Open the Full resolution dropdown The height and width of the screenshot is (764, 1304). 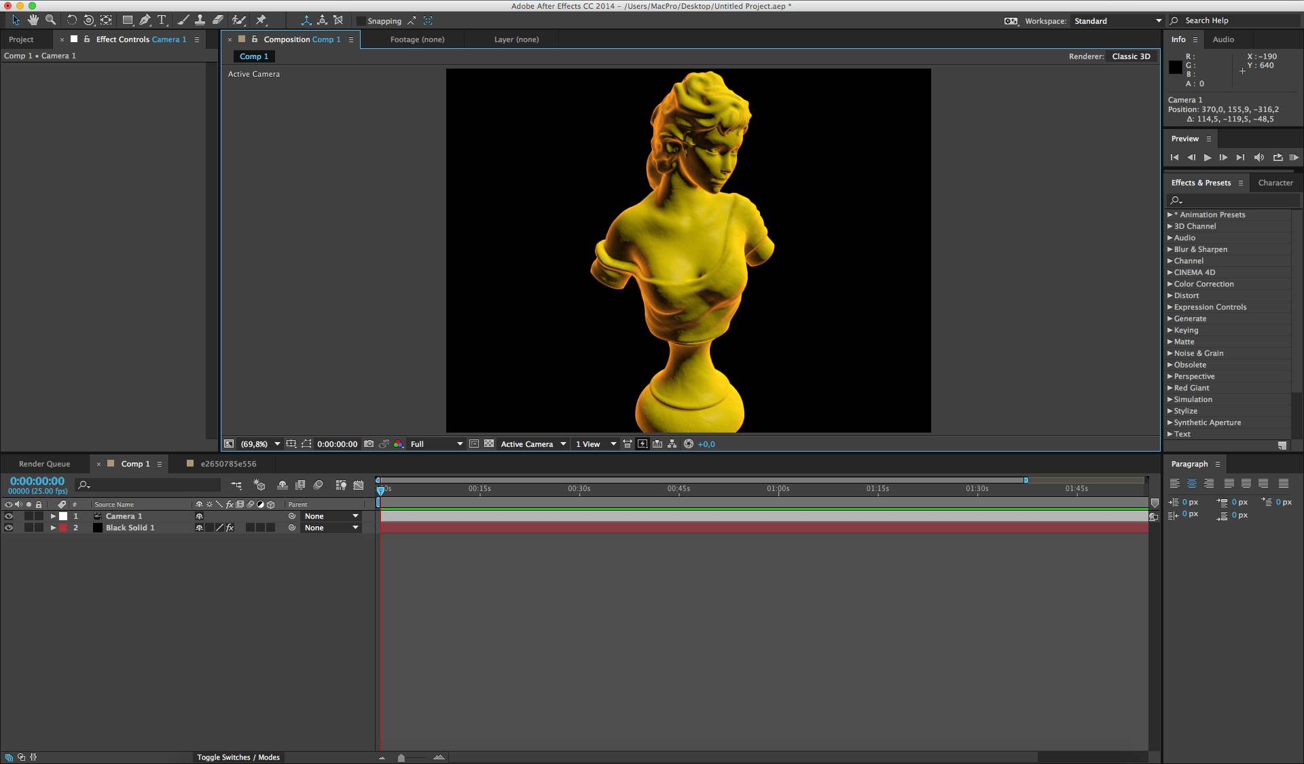pos(436,444)
